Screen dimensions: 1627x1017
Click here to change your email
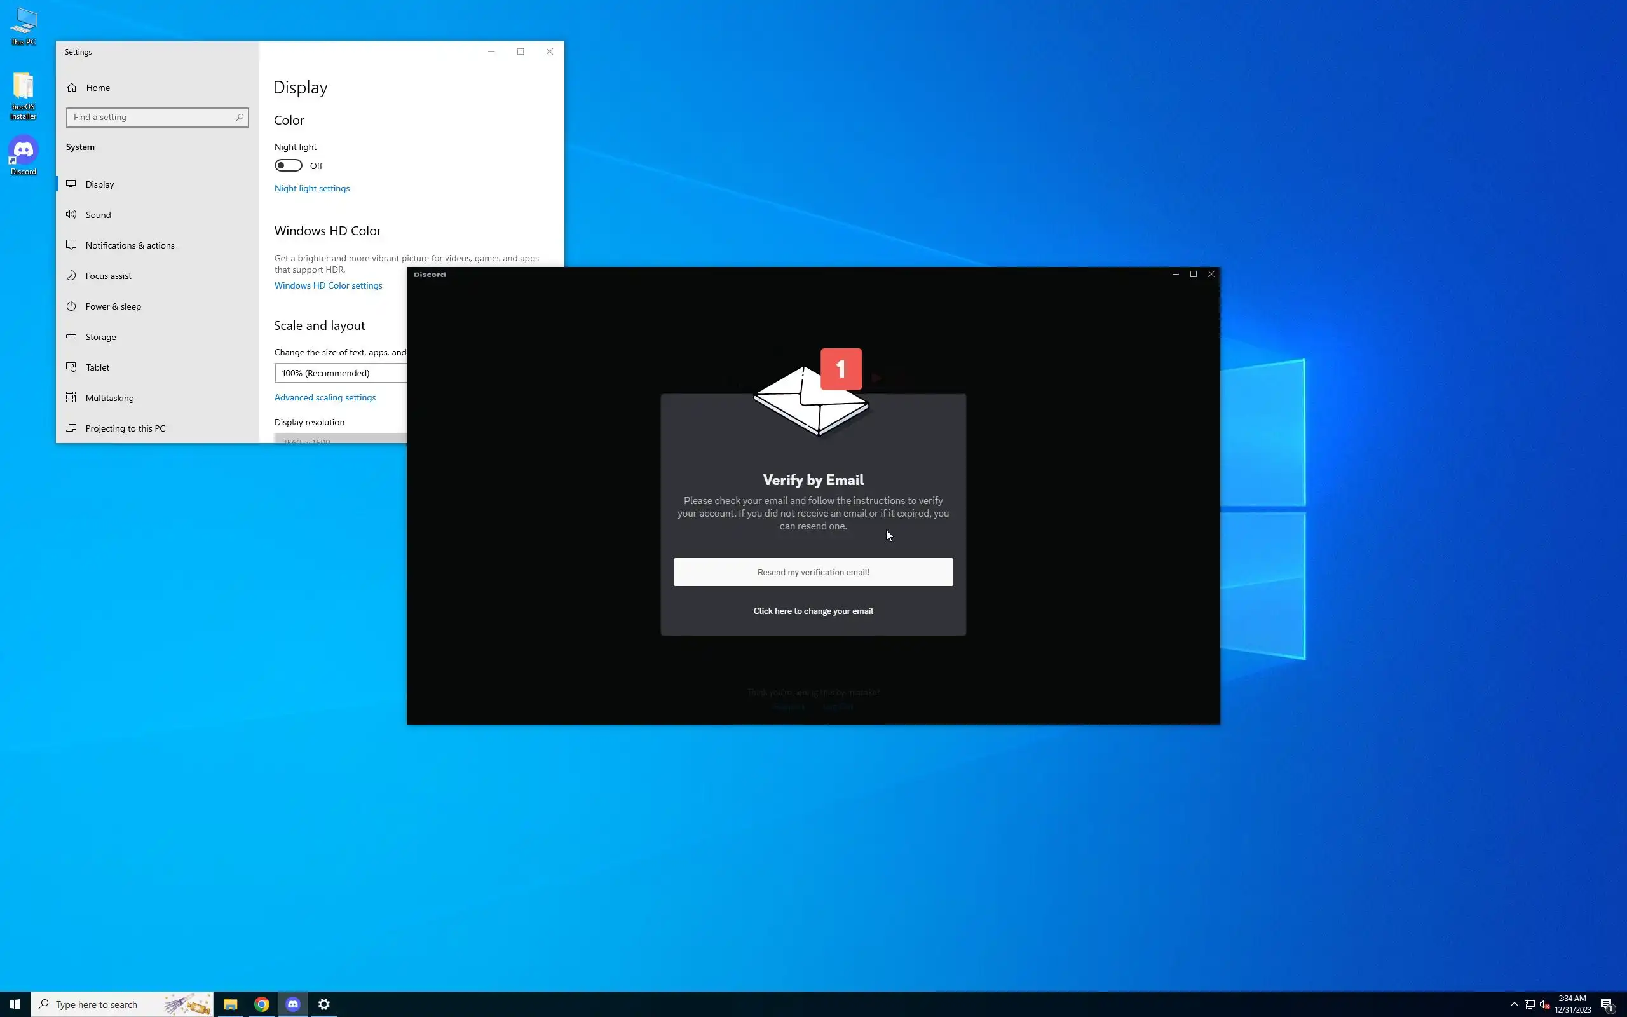click(813, 611)
